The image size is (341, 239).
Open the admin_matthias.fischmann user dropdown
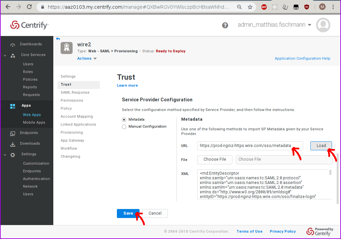coord(274,25)
